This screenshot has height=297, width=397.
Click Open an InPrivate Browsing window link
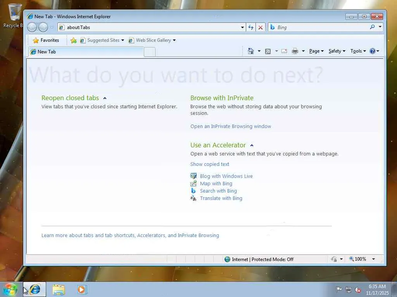coord(231,126)
